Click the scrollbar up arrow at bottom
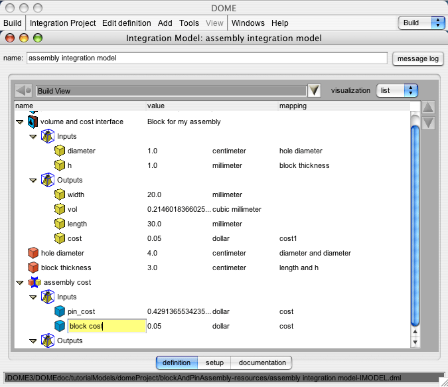The image size is (448, 387). tap(415, 331)
